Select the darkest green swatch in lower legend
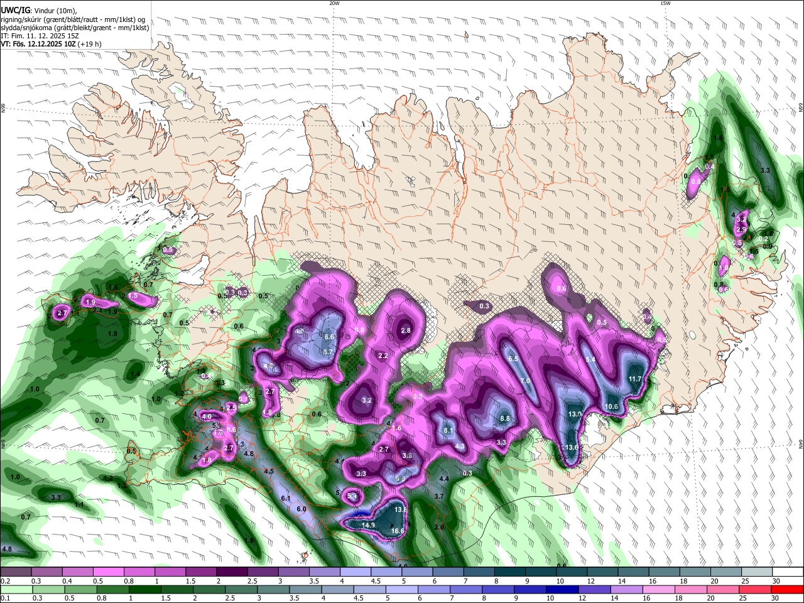Screen dimensions: 804x603 [144, 590]
